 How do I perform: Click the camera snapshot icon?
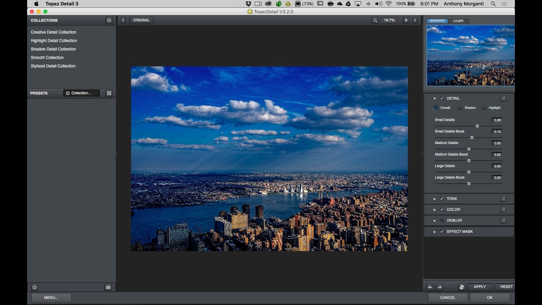[x=108, y=287]
